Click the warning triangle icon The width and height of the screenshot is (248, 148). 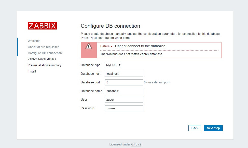[x=89, y=46]
